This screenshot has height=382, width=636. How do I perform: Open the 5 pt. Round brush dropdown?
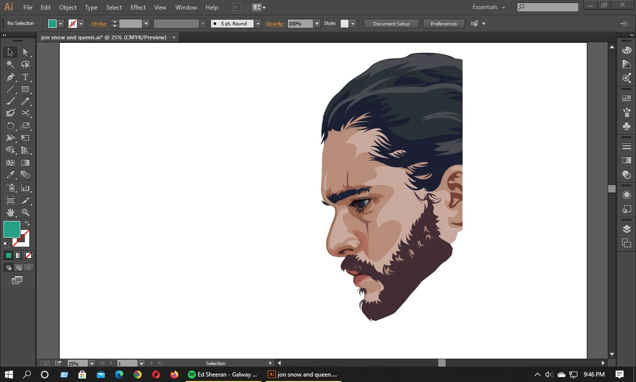[257, 23]
